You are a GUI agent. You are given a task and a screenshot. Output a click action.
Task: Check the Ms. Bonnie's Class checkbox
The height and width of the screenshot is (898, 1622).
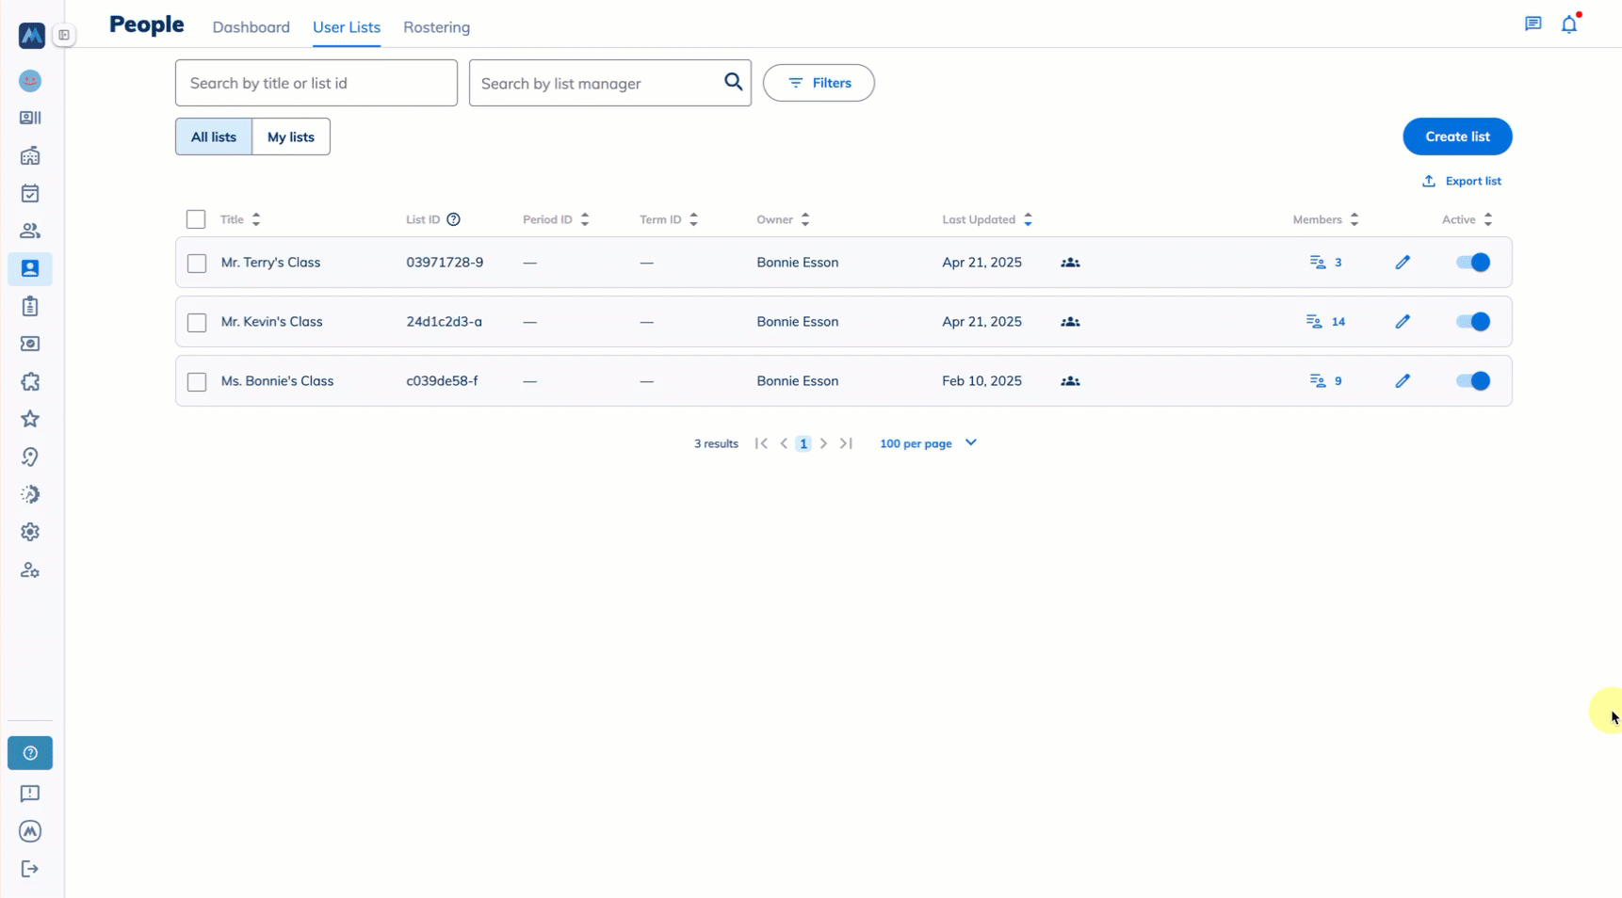197,382
